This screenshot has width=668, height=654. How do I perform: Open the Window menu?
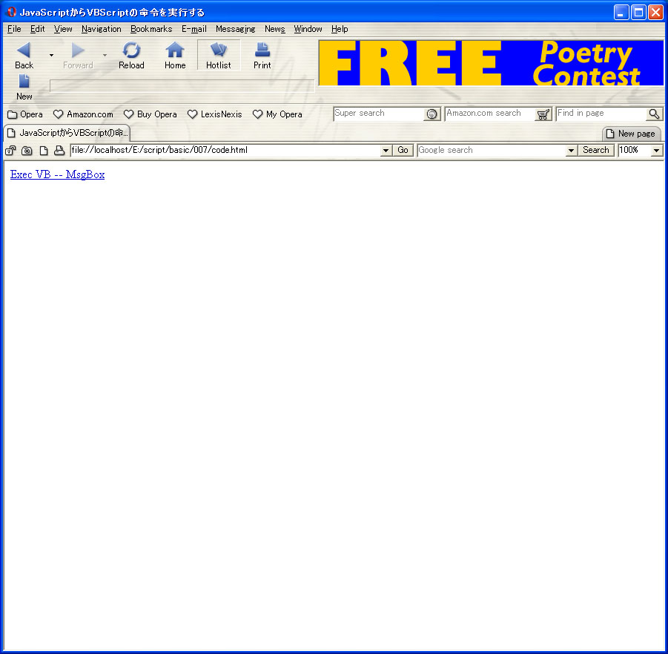pos(308,29)
